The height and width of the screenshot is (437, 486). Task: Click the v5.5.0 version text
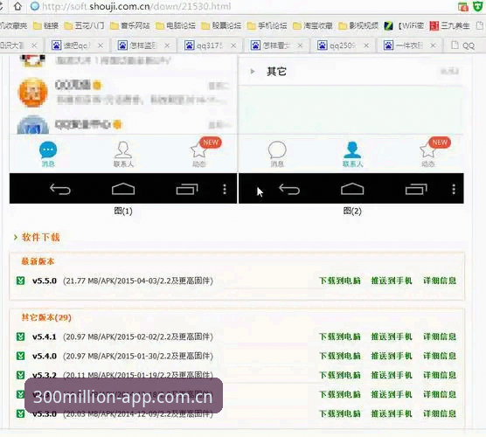pyautogui.click(x=45, y=281)
